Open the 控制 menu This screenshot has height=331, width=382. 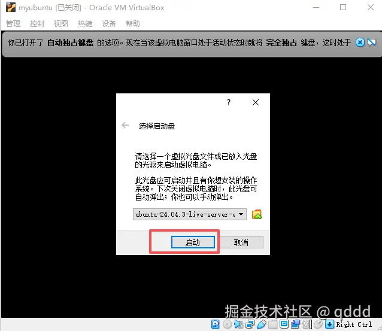(37, 23)
